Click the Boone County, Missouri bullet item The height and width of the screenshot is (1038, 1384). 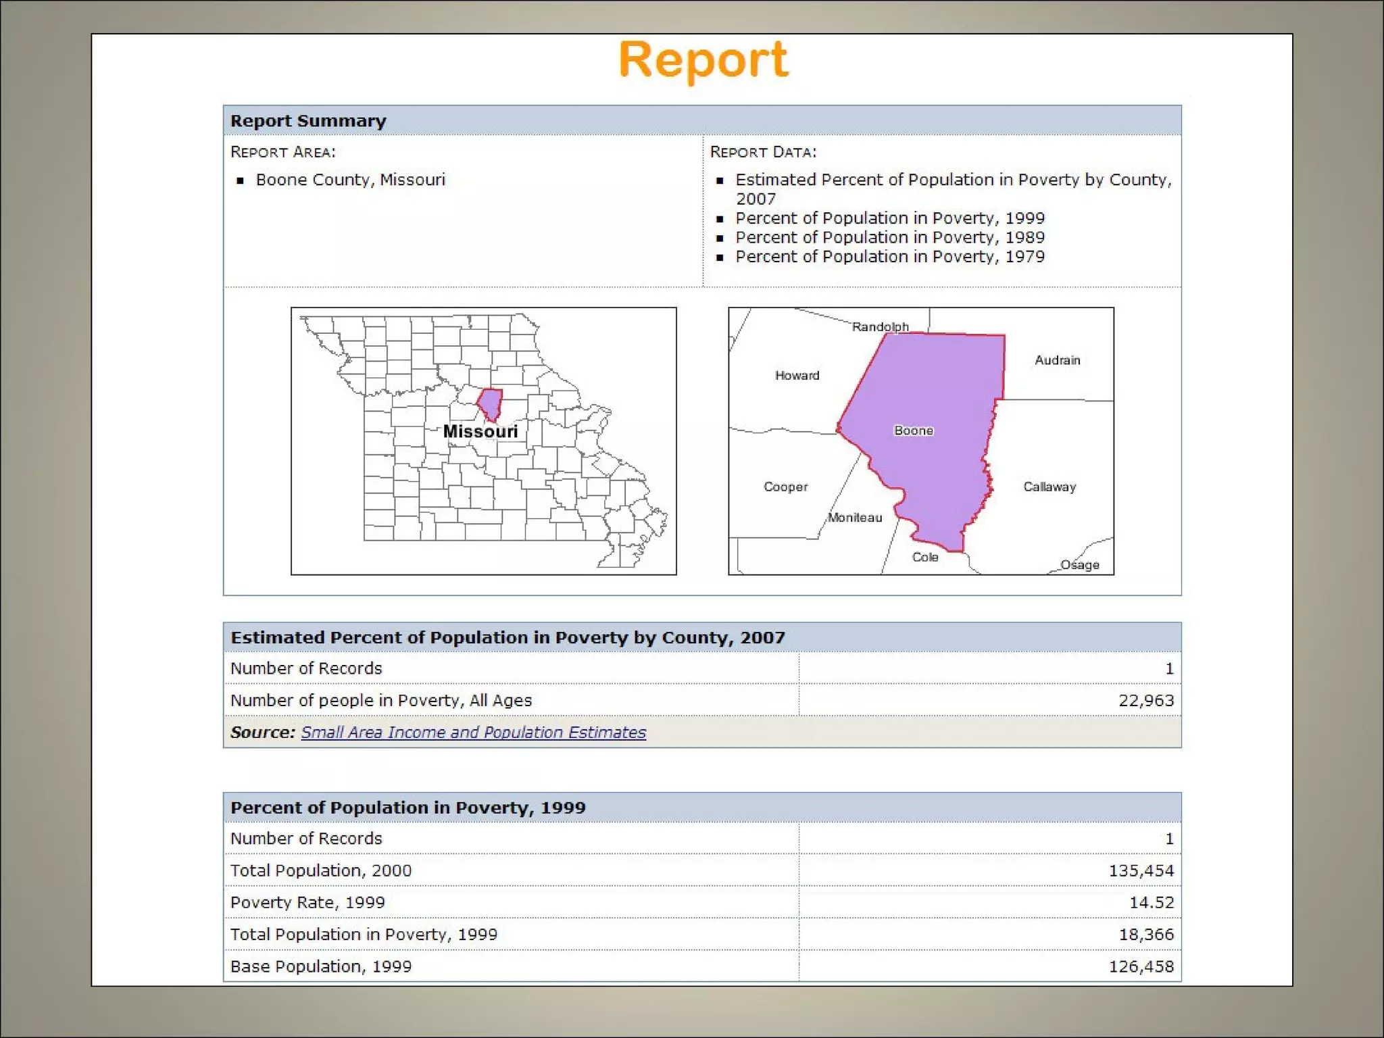[x=350, y=180]
